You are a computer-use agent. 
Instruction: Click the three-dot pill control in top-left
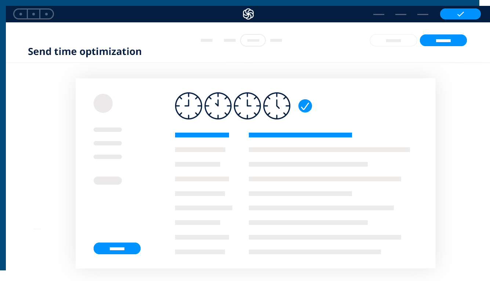pyautogui.click(x=33, y=14)
